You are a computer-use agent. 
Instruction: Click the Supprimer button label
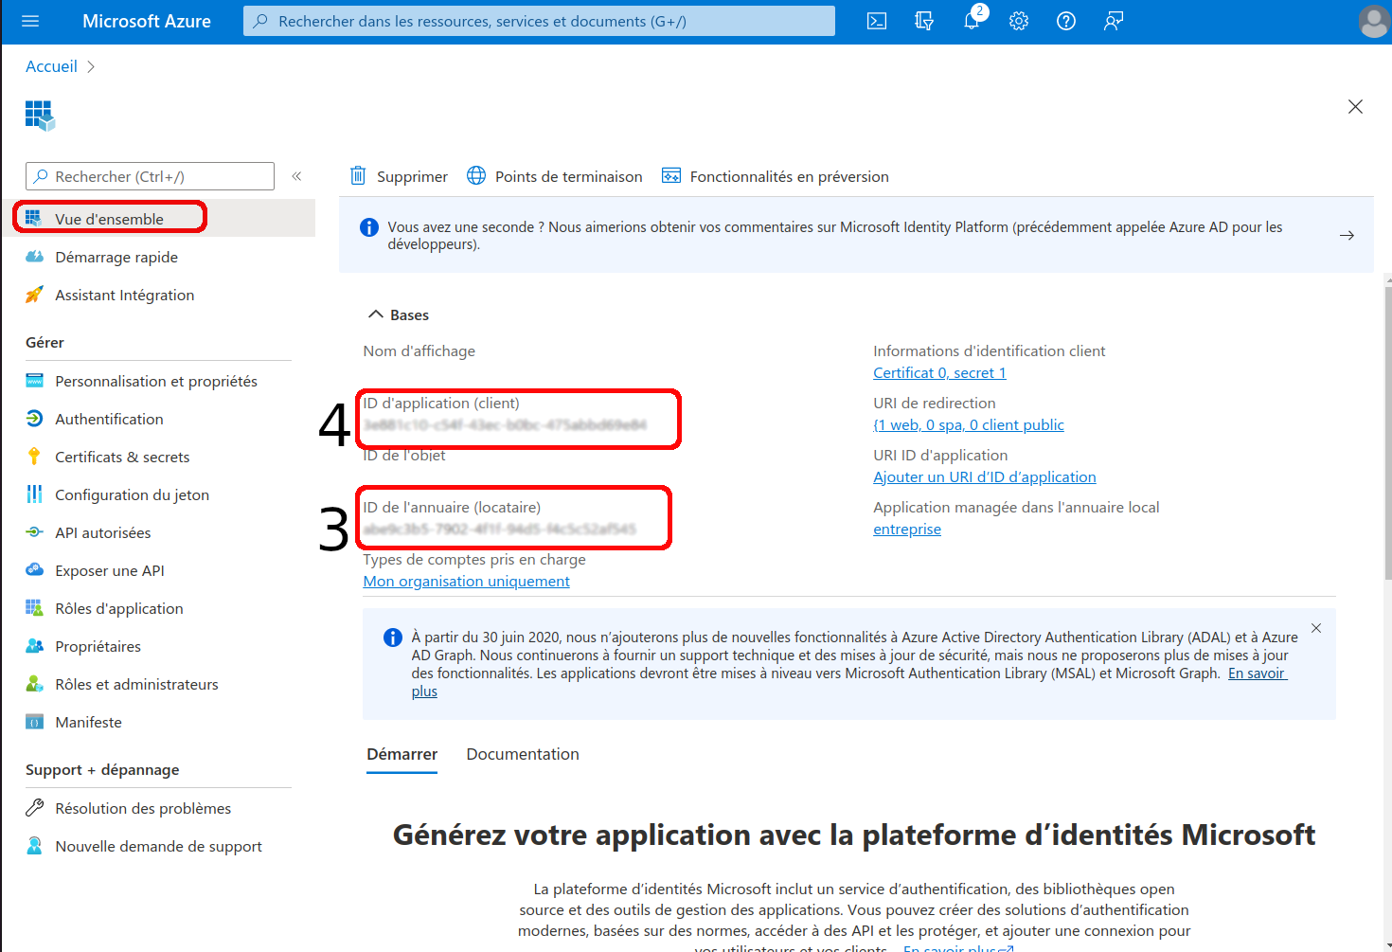tap(412, 176)
